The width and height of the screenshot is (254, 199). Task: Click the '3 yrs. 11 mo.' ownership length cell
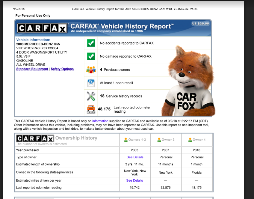pyautogui.click(x=134, y=164)
